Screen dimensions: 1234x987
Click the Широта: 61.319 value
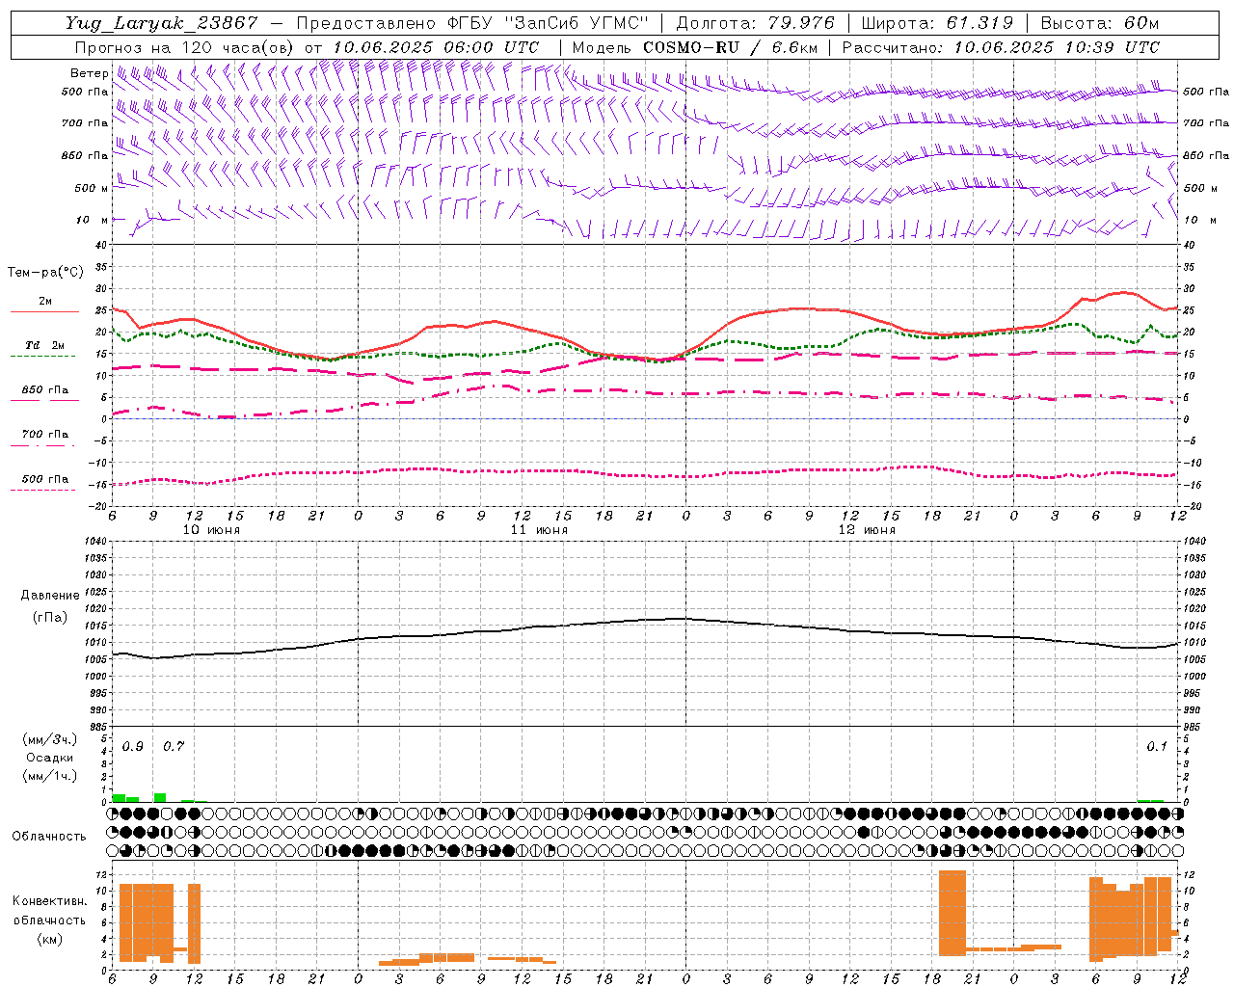pos(937,23)
